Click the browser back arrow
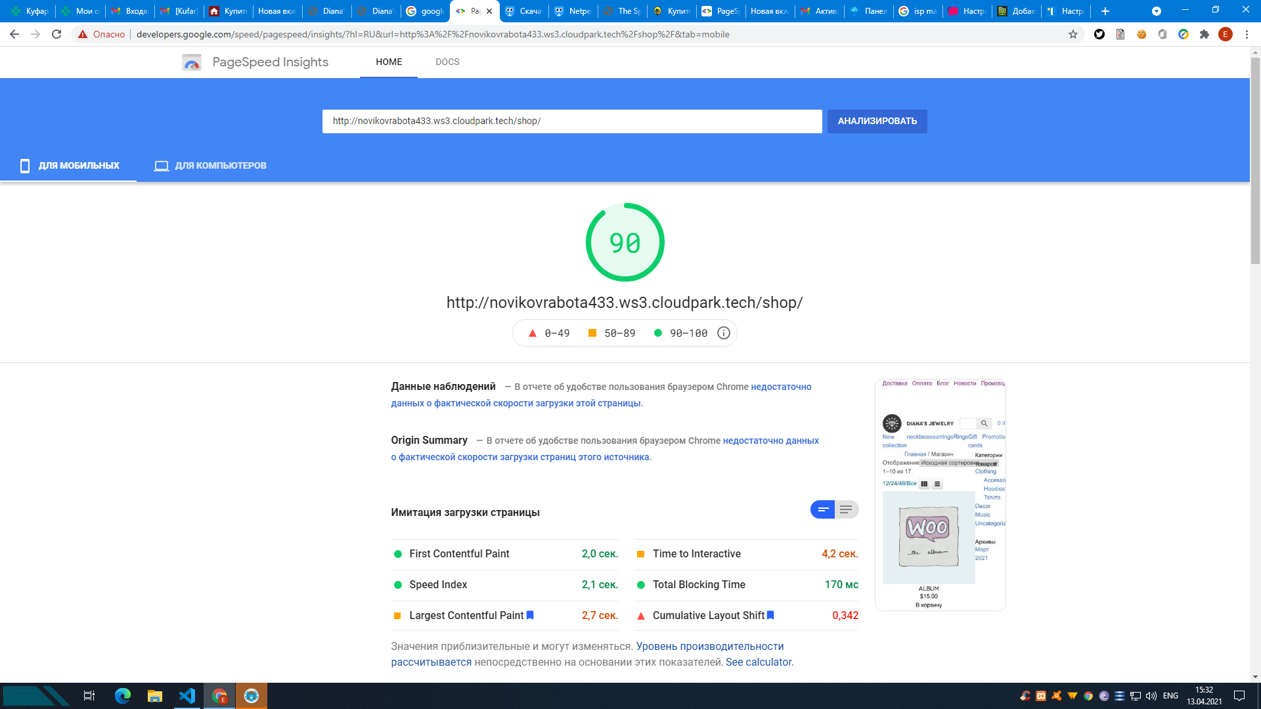Viewport: 1261px width, 709px height. click(14, 34)
